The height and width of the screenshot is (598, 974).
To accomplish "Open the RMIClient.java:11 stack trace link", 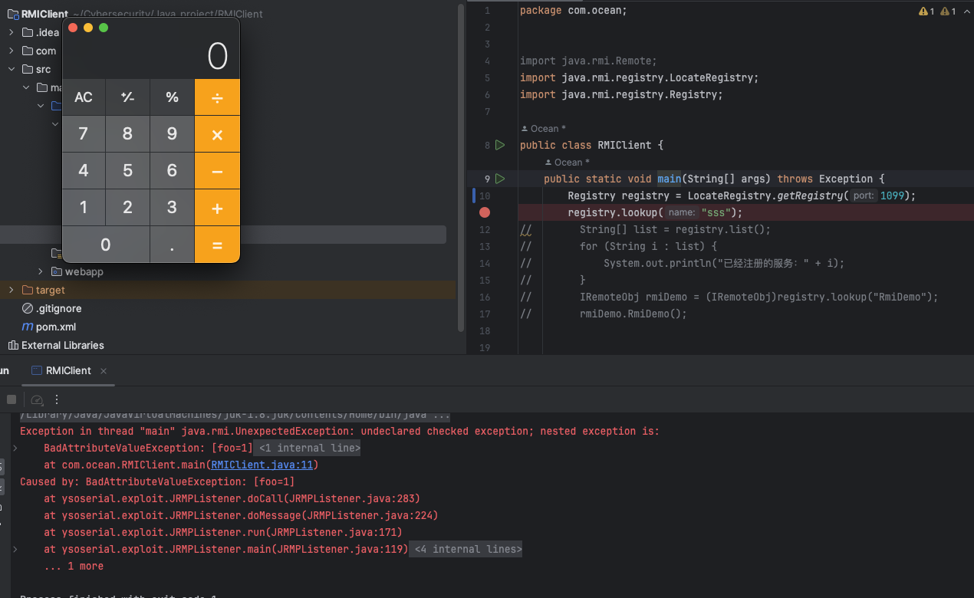I will [x=262, y=465].
